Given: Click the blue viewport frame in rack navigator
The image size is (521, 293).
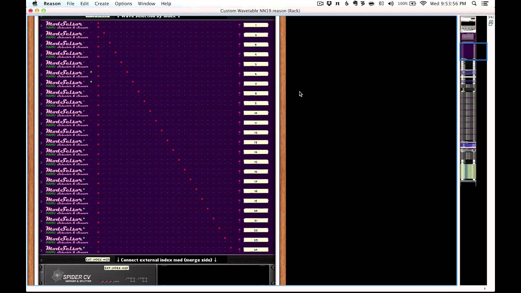Looking at the screenshot, I should (473, 52).
